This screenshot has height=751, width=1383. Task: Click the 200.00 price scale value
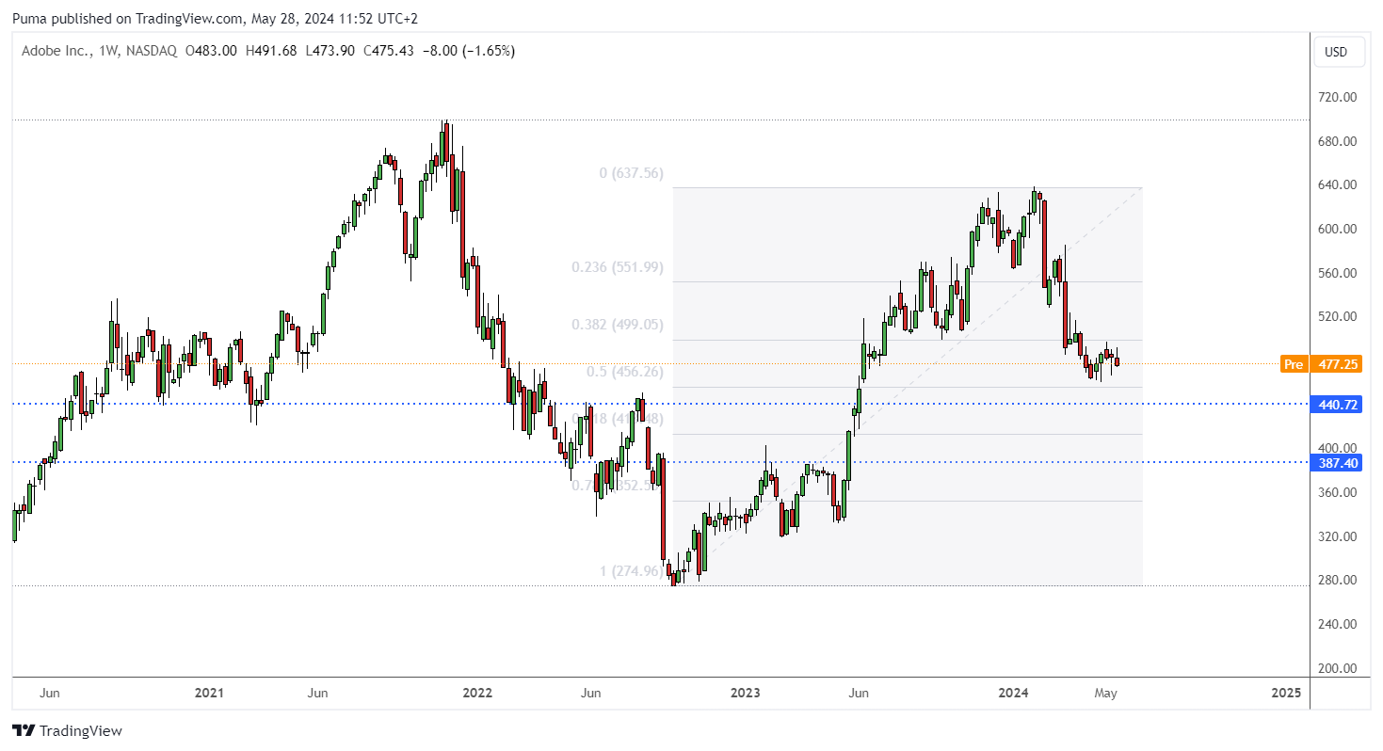coord(1337,668)
